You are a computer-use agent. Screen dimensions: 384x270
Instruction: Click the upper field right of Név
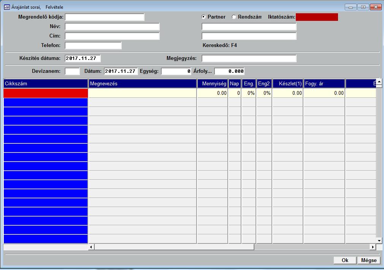249,27
